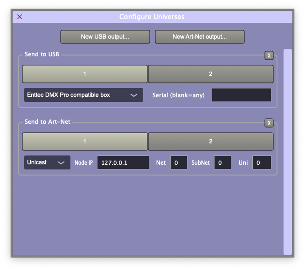
Task: Click the chevron arrow on the Unicast dropdown
Action: click(61, 163)
